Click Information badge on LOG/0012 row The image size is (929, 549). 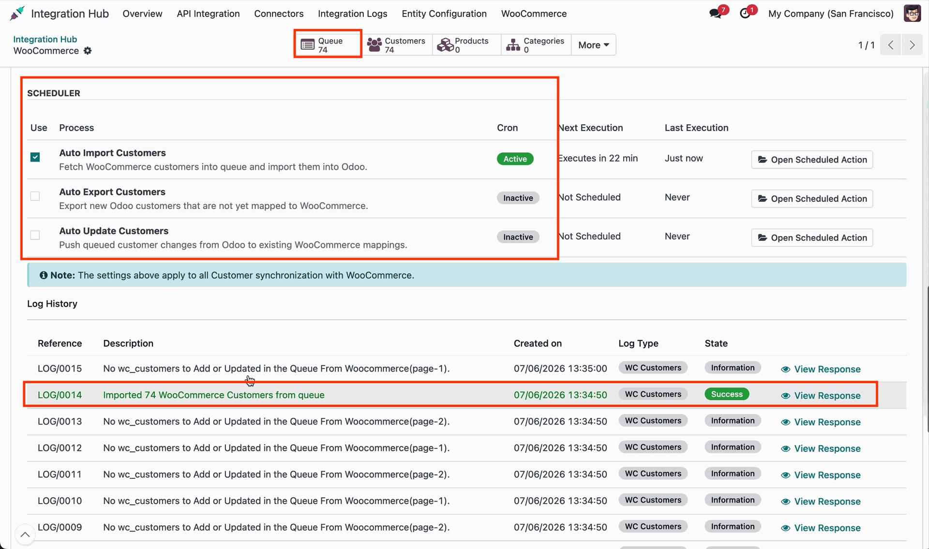[733, 447]
